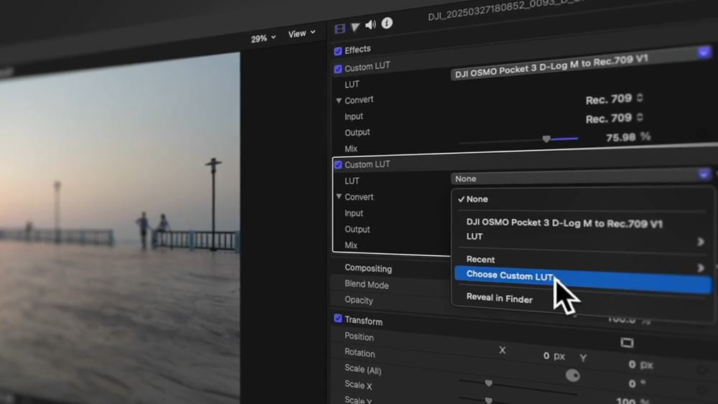
Task: Click the Transform on-screen controls icon
Action: [627, 343]
